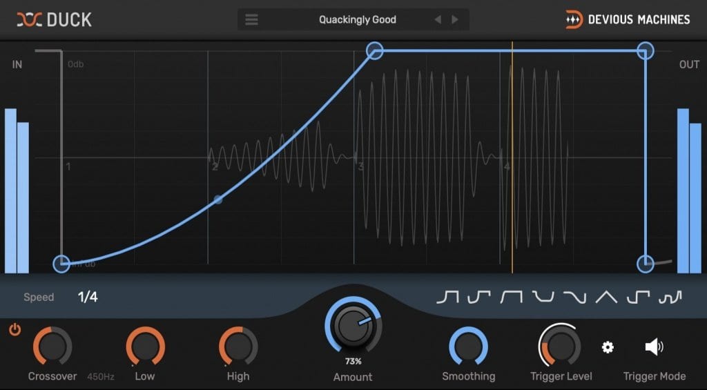Select the curve midpoint handle on the envelope

pos(218,199)
